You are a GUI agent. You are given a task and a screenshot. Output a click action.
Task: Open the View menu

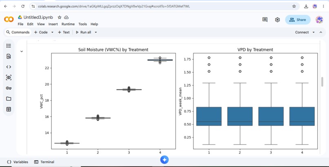click(x=41, y=24)
